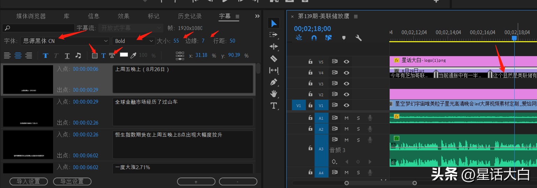Toggle lock on track V4
537x188 pixels.
310,73
